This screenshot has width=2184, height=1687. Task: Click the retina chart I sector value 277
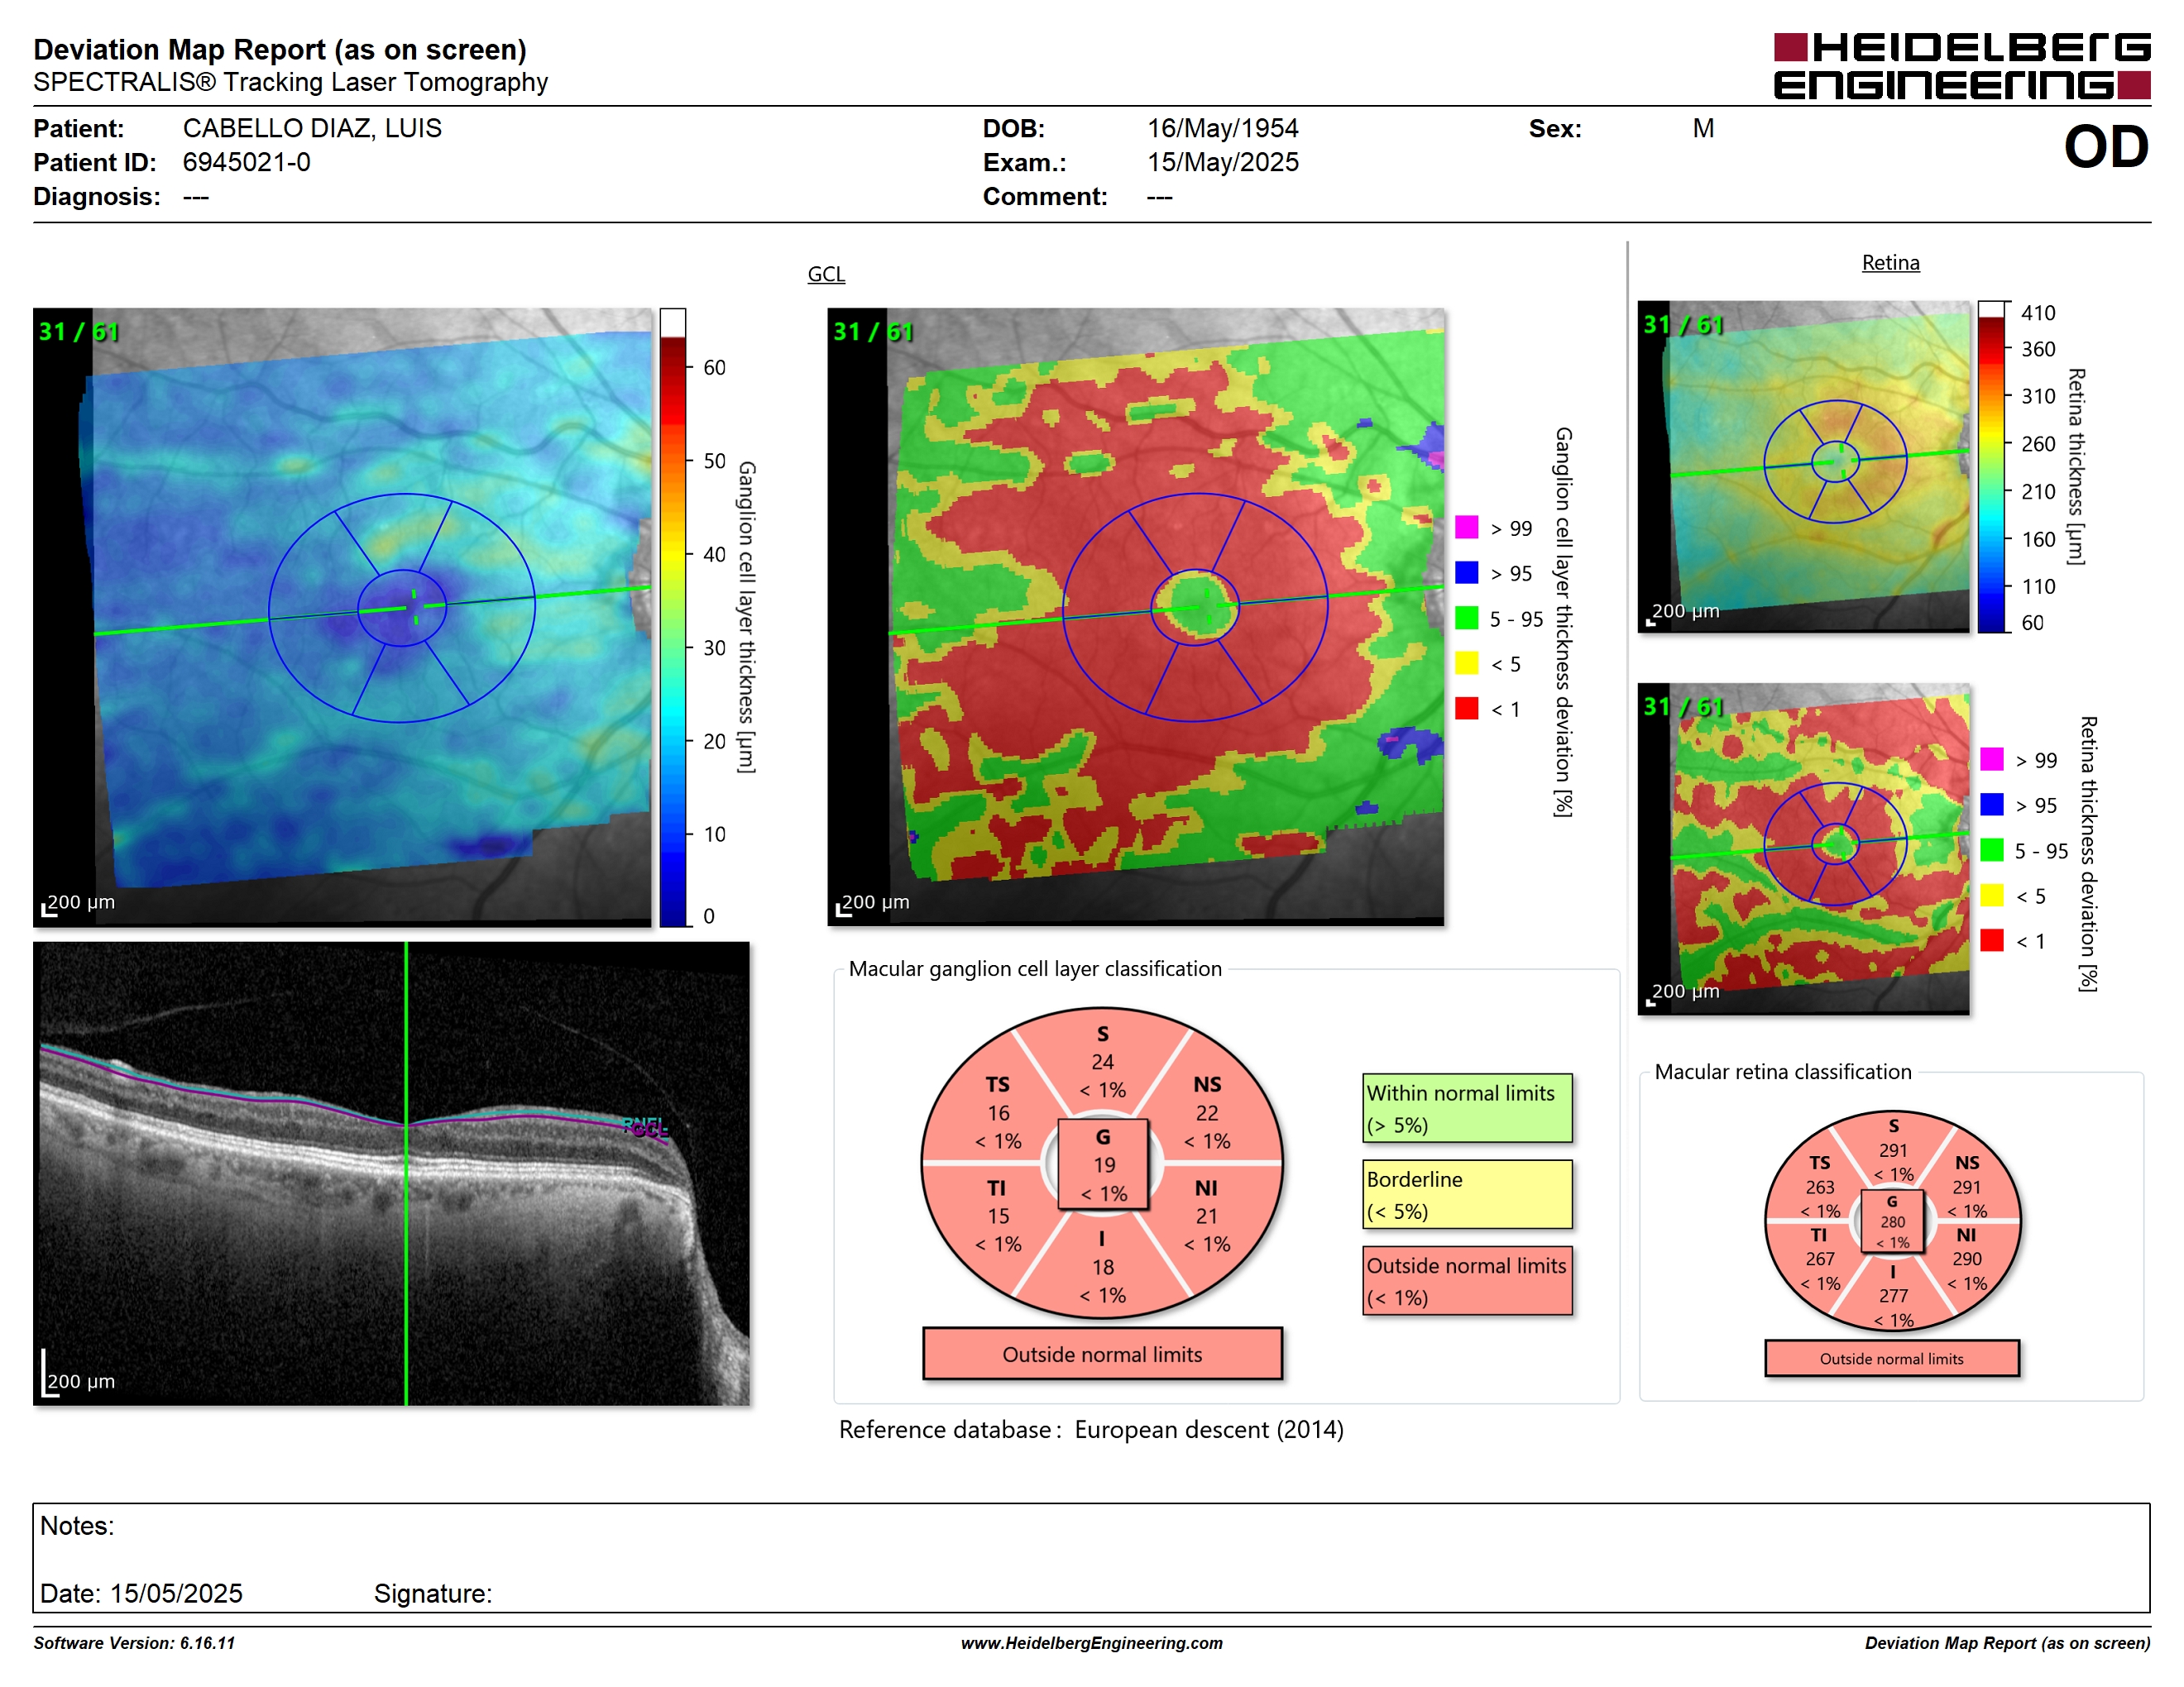1893,1295
